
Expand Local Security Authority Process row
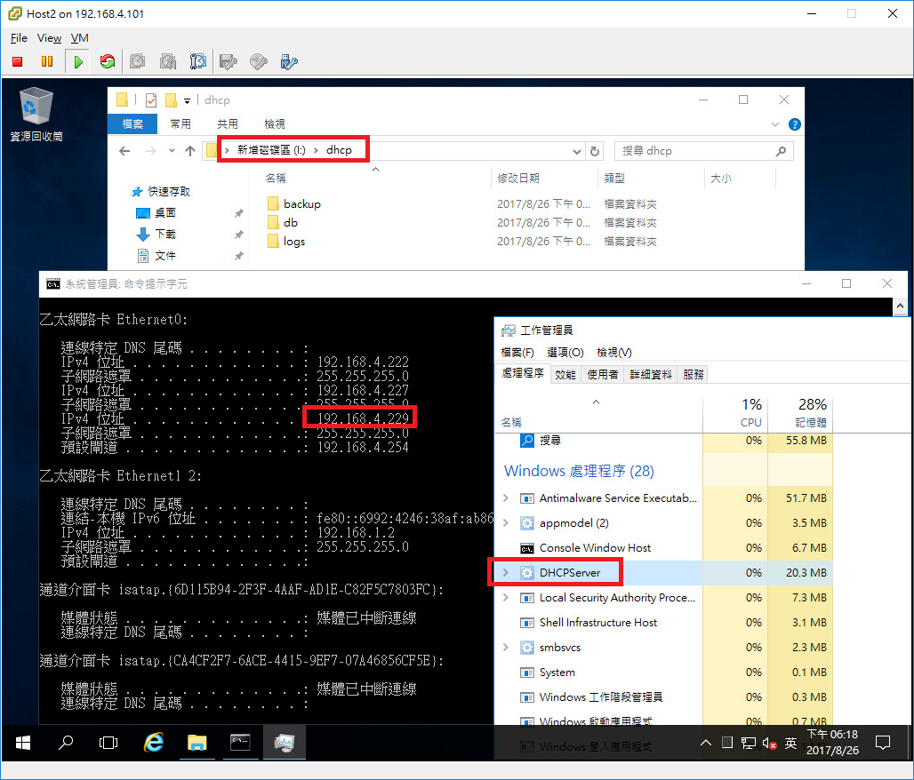click(x=505, y=598)
